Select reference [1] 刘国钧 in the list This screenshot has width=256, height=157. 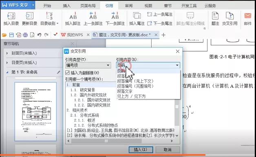pyautogui.click(x=121, y=130)
